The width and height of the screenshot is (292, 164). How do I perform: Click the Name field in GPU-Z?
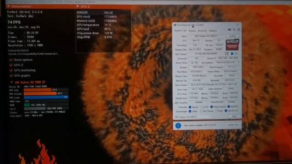206,36
